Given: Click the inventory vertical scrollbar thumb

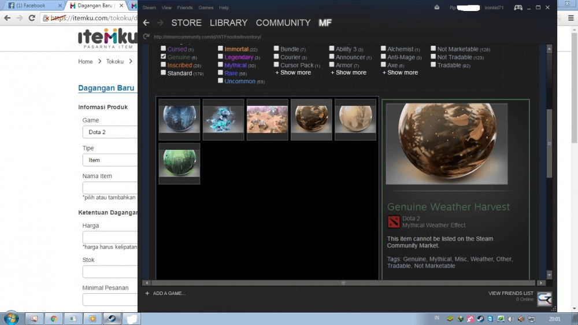Looking at the screenshot, I should [x=549, y=144].
